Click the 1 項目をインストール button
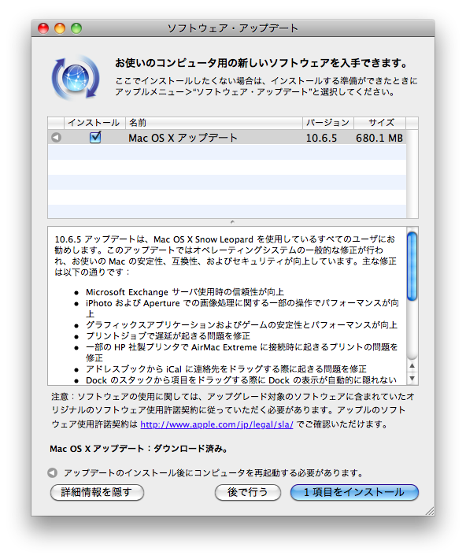Screen dimensions: 466x559 click(354, 492)
